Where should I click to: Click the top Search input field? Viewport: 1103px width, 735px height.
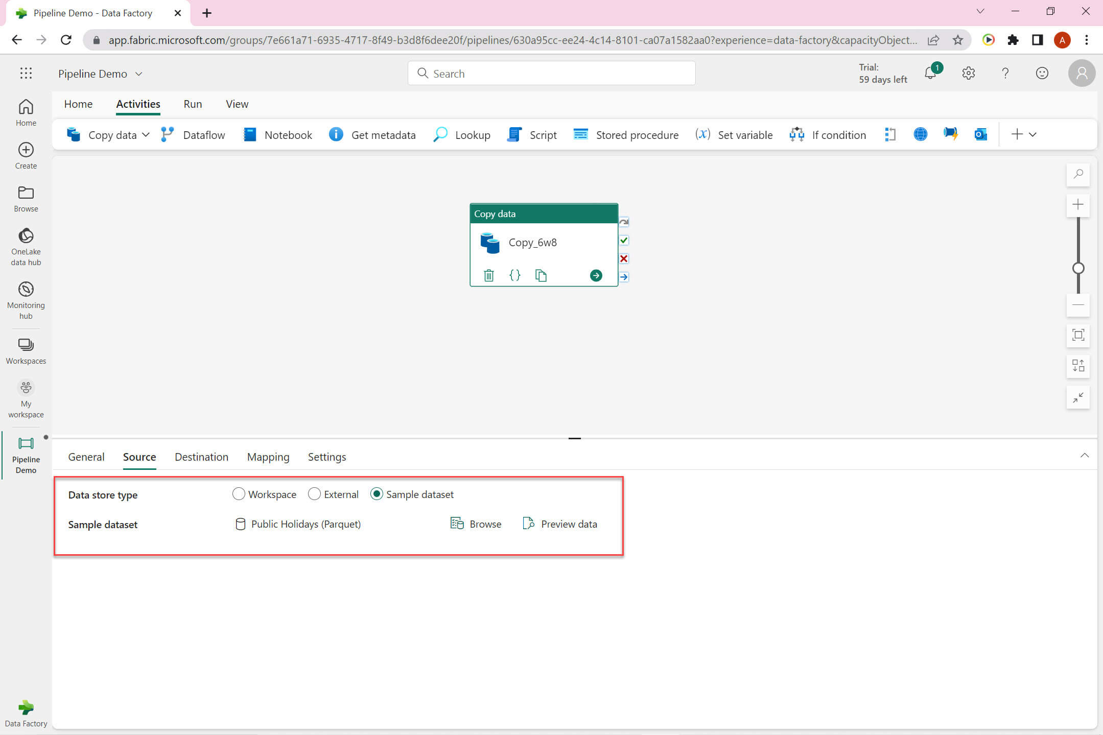[x=551, y=74]
